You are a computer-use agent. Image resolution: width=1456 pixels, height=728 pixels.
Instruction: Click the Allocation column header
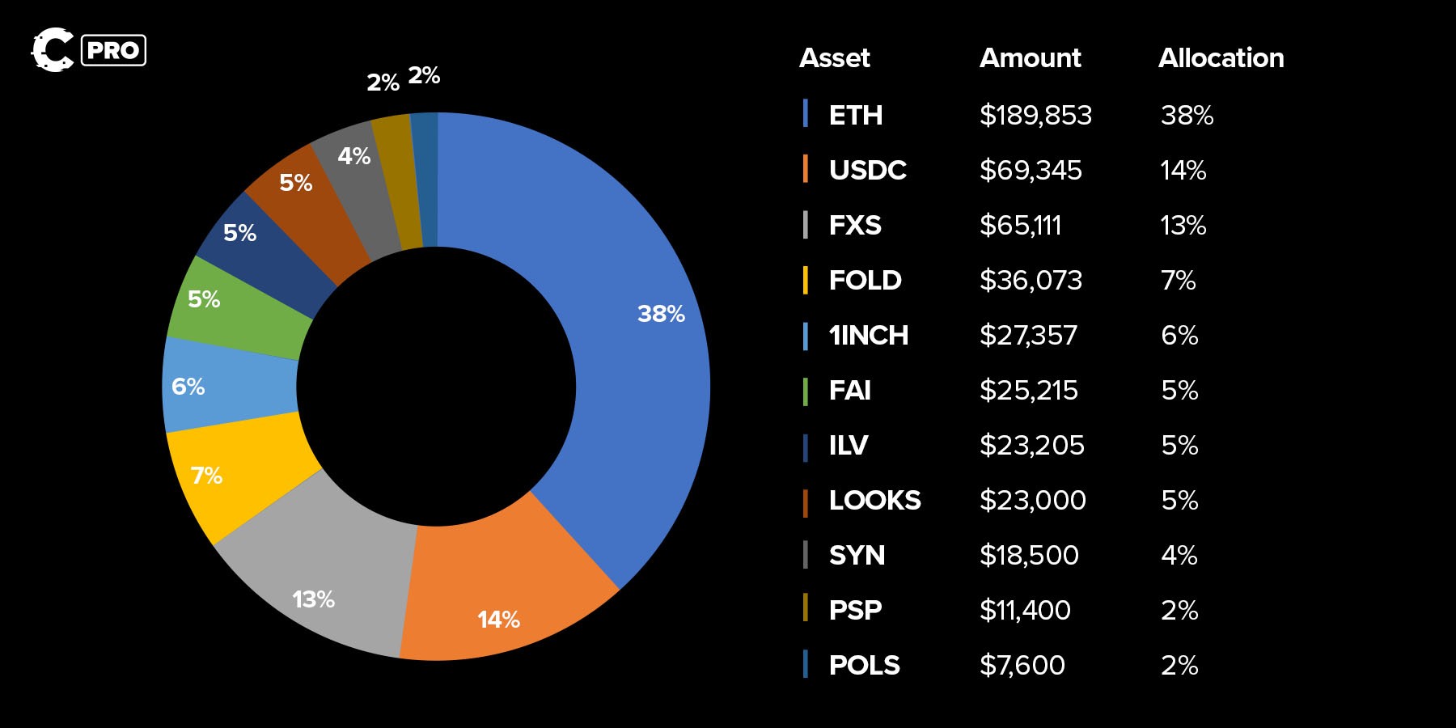[x=1221, y=58]
